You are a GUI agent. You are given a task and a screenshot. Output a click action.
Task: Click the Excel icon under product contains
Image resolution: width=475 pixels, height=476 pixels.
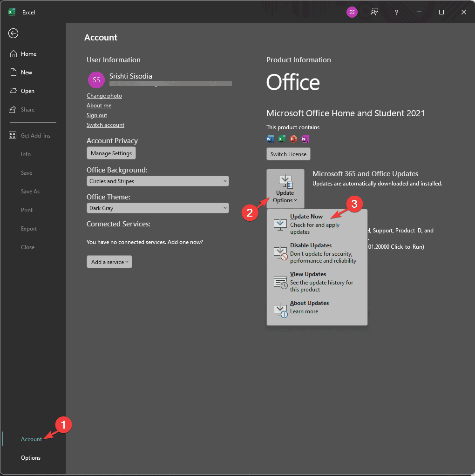point(282,139)
